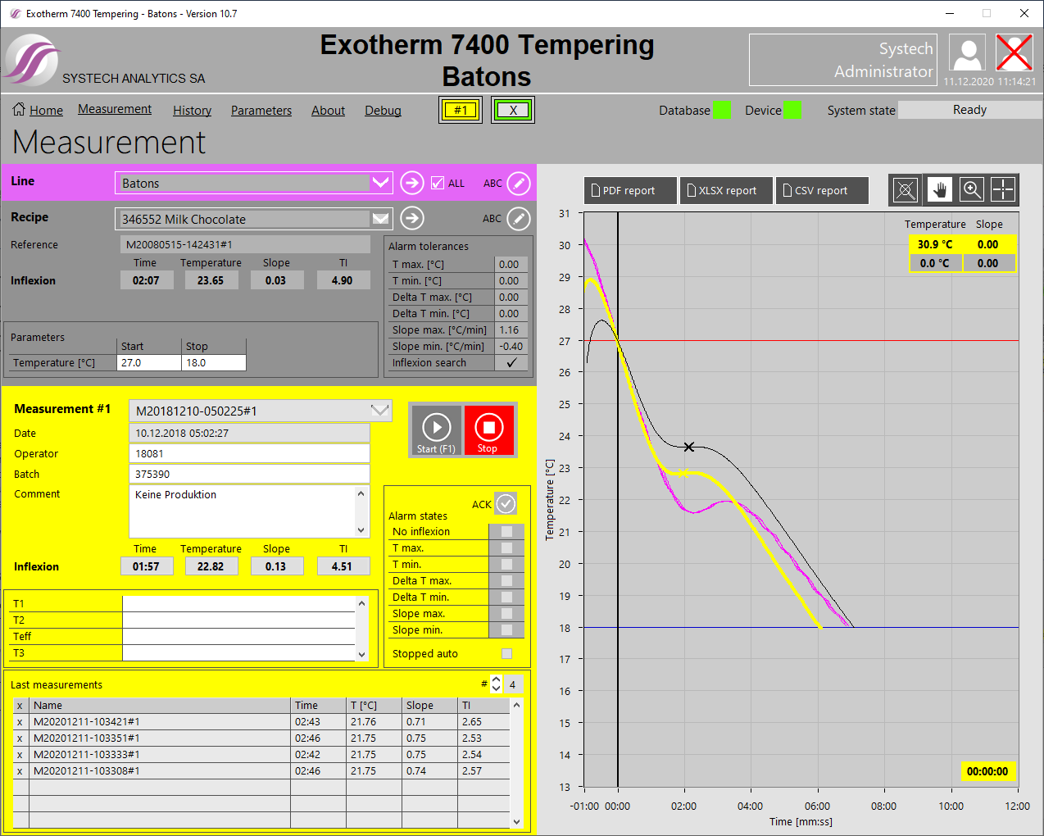
Task: Click the x marker in row M20201211-103333#1
Action: 20,755
